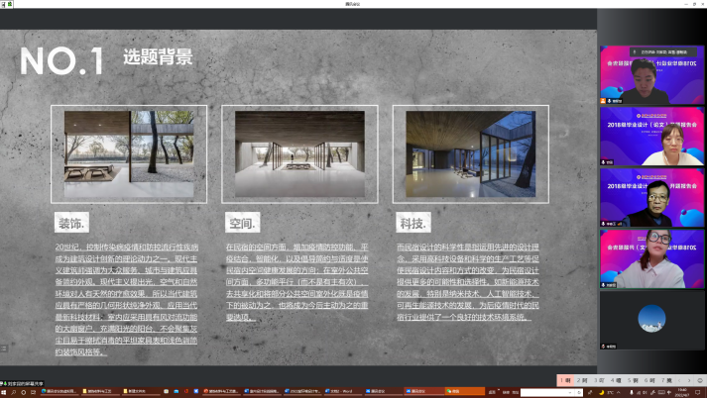Launch the red Office icon on taskbar
Image resolution: width=707 pixels, height=398 pixels.
[x=185, y=391]
